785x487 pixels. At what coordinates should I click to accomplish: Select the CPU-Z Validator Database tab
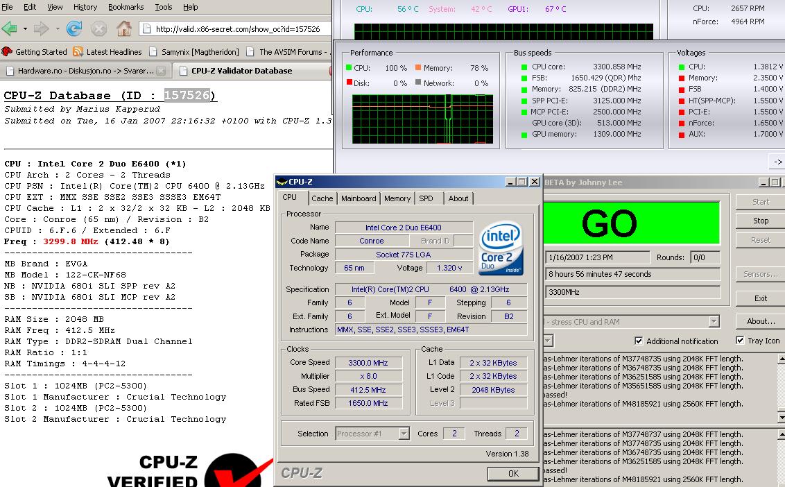click(x=242, y=71)
